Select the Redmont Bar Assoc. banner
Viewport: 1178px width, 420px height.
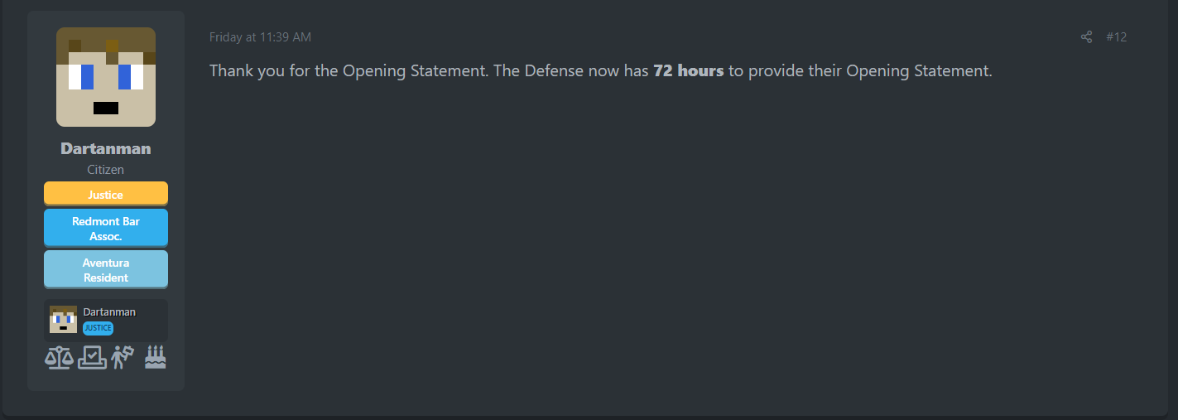coord(106,229)
